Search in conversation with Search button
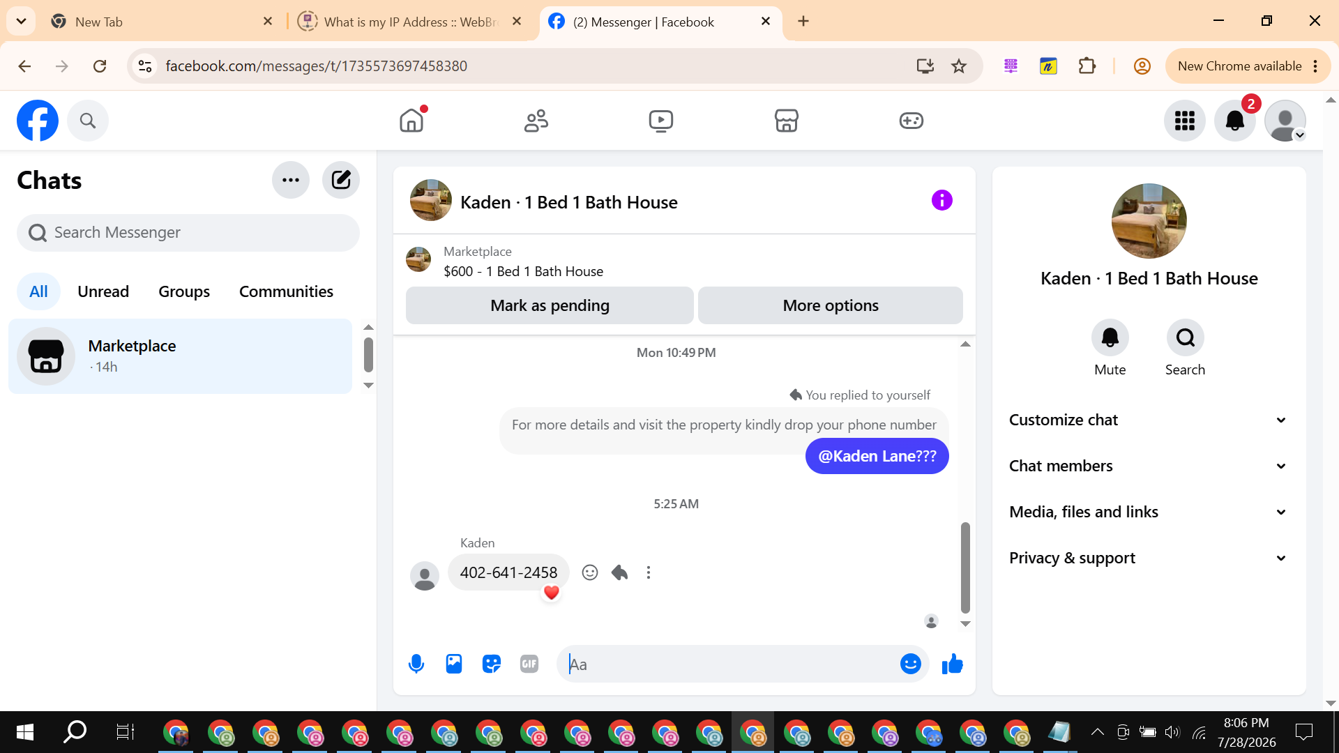1339x753 pixels. pyautogui.click(x=1186, y=338)
